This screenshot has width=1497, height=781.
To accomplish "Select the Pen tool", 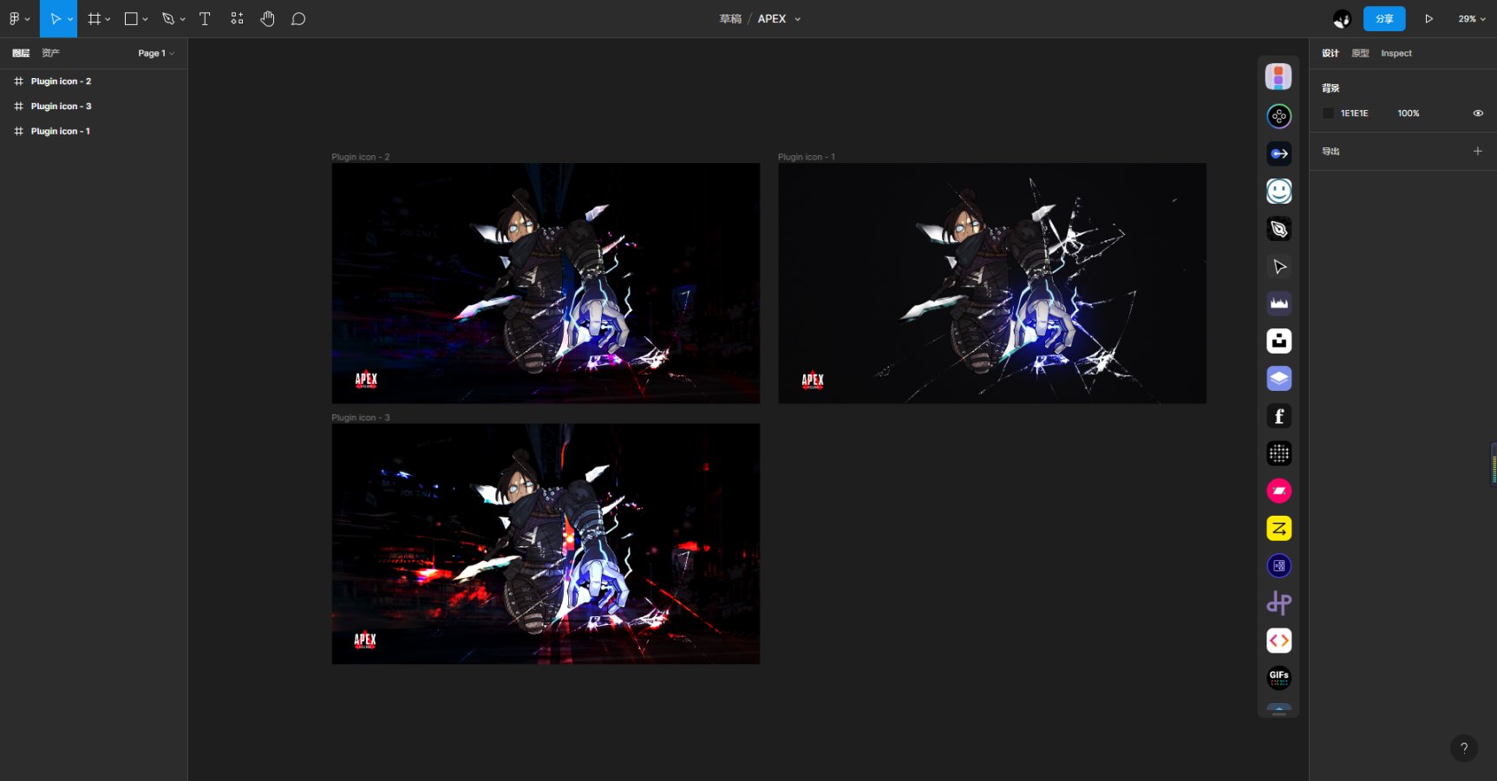I will (x=168, y=18).
